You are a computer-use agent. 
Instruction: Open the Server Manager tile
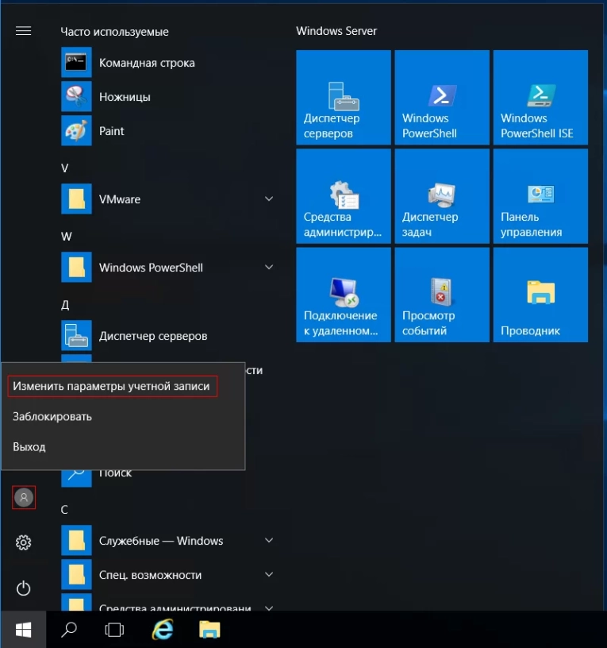coord(343,97)
